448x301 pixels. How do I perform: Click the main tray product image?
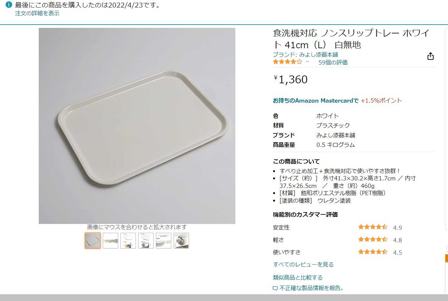[137, 126]
